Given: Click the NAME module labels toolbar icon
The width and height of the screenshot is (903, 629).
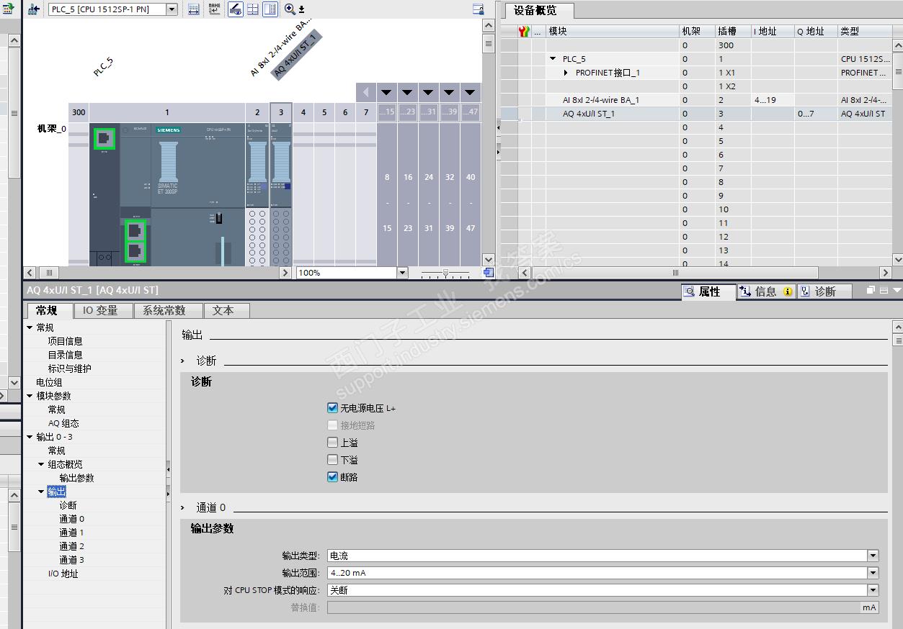Looking at the screenshot, I should 215,9.
